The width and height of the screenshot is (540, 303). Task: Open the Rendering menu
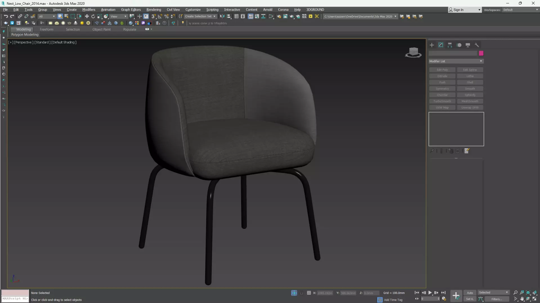coord(154,10)
